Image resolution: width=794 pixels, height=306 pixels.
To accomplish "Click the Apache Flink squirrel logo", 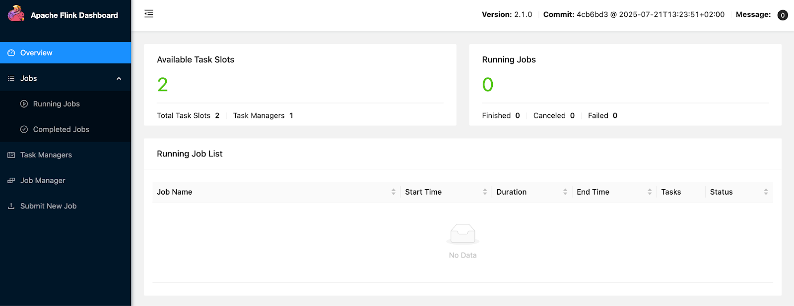I will tap(16, 13).
